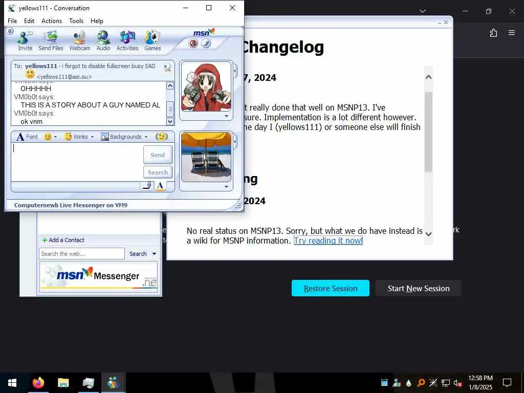
Task: Open the Backgrounds picker
Action: coord(121,137)
